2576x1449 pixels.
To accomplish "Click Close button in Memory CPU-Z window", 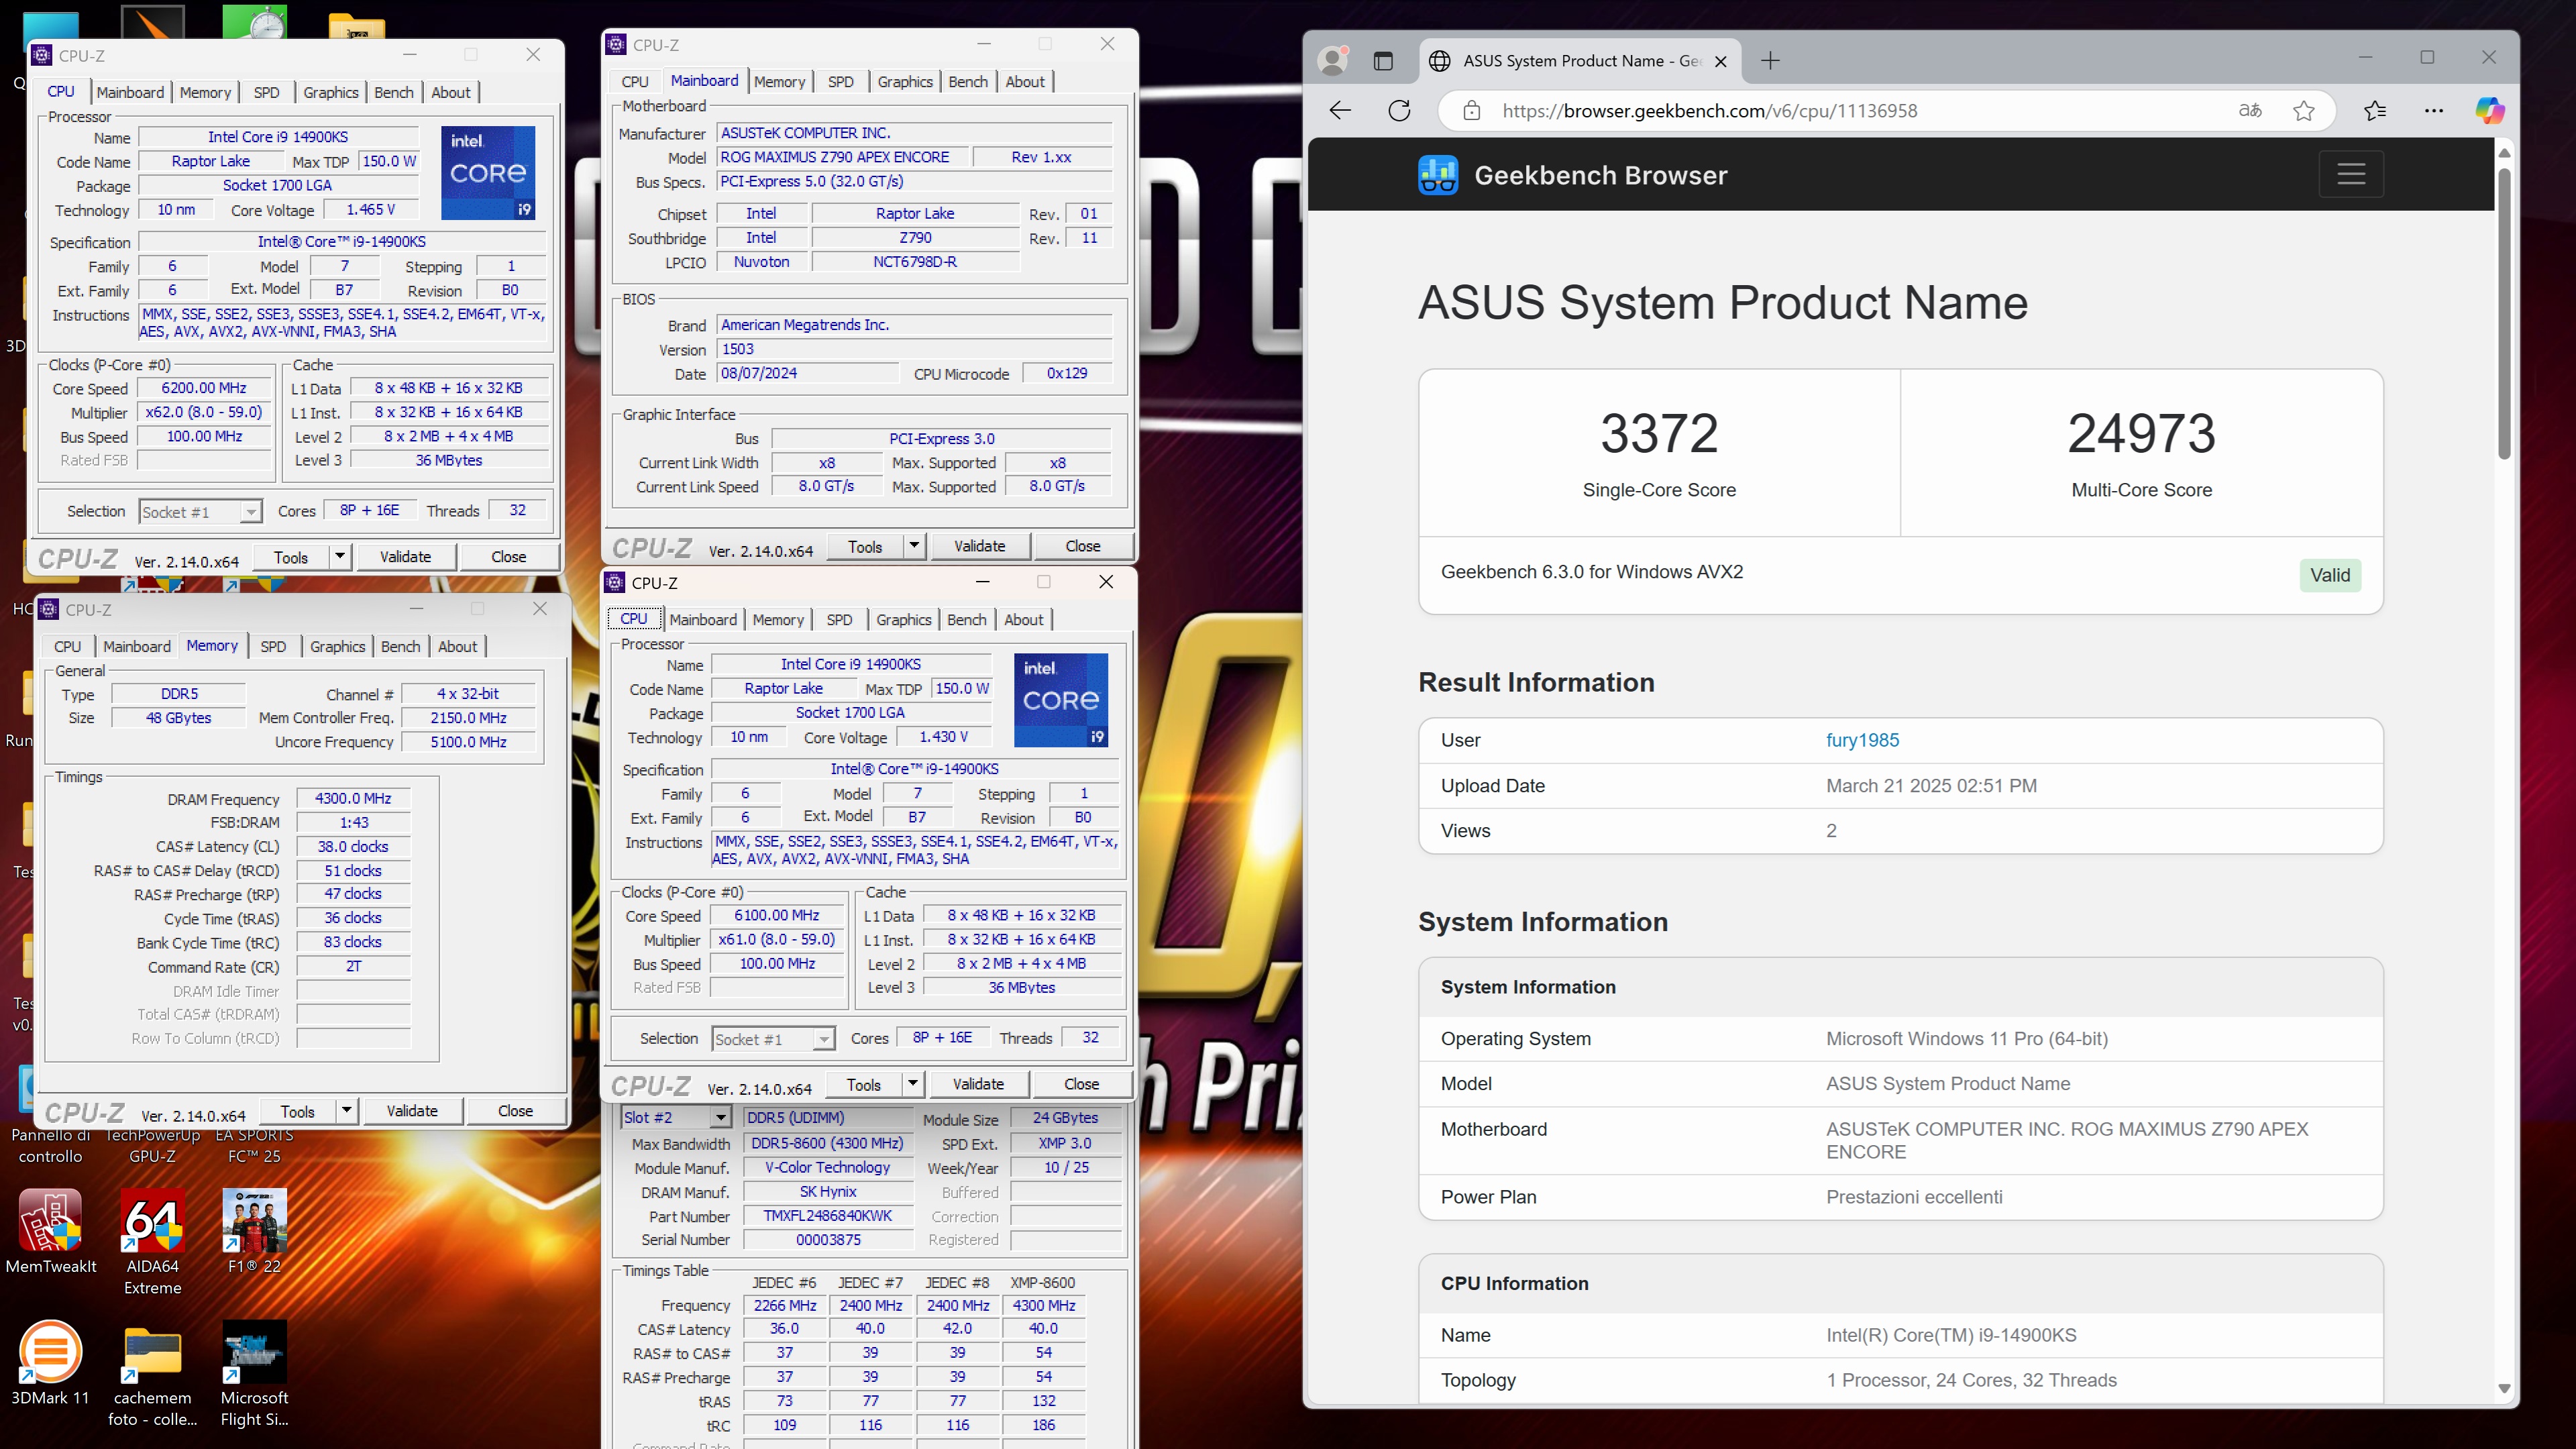I will click(x=515, y=1111).
